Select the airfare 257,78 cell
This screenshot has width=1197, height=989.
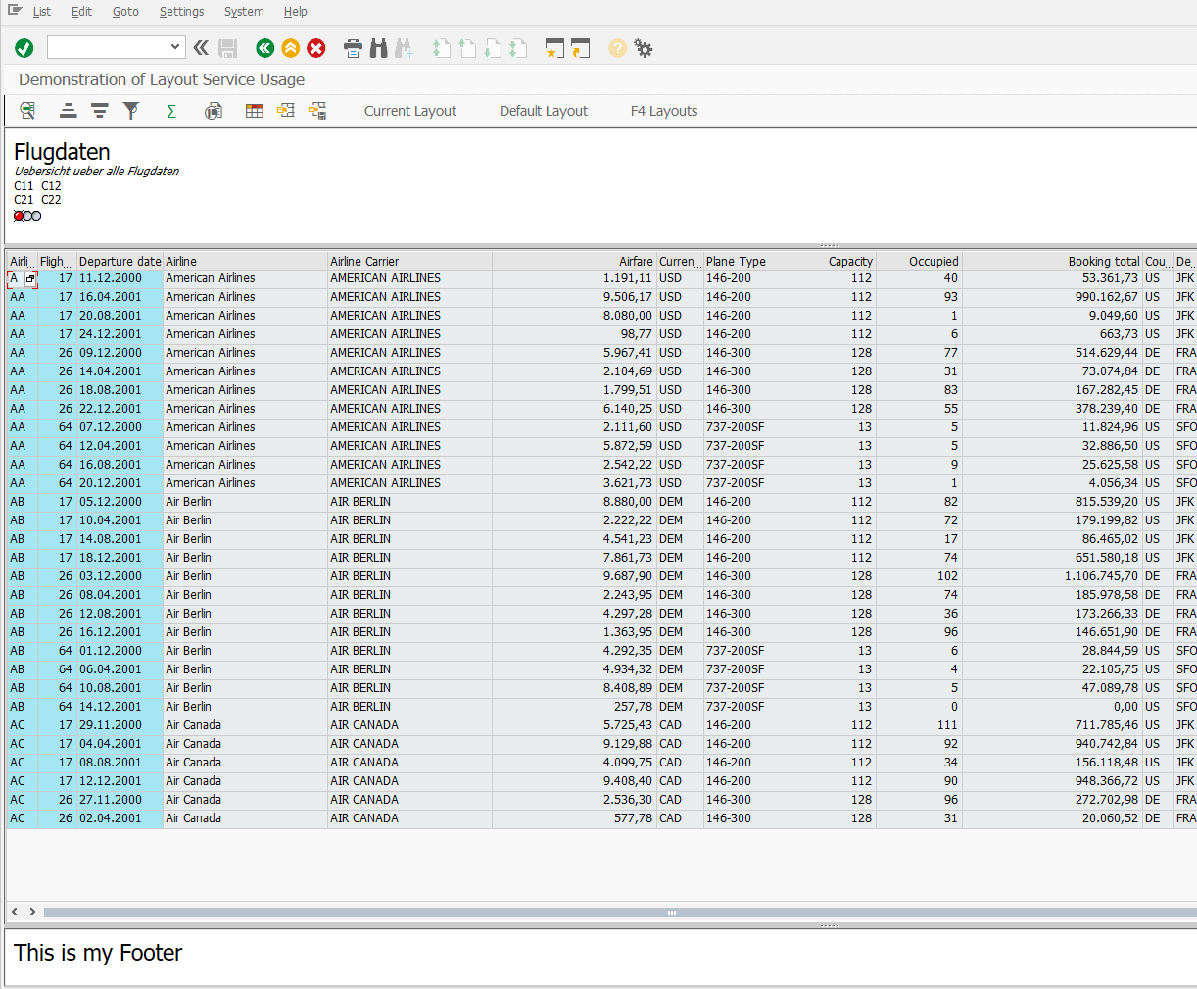(574, 707)
